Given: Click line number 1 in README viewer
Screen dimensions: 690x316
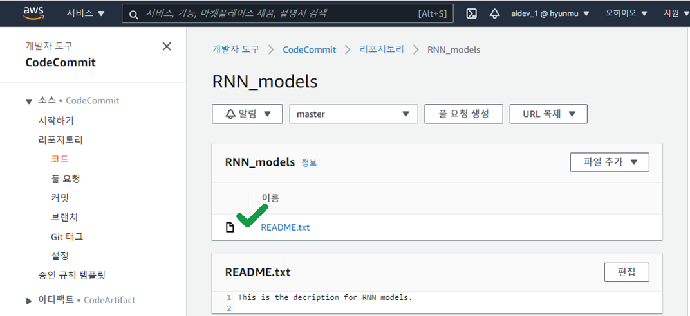Looking at the screenshot, I should (x=229, y=297).
